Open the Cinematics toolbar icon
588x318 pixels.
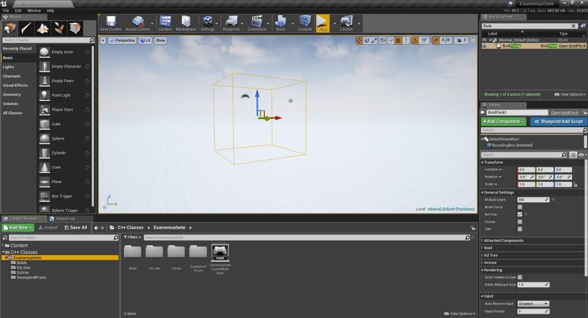[257, 24]
